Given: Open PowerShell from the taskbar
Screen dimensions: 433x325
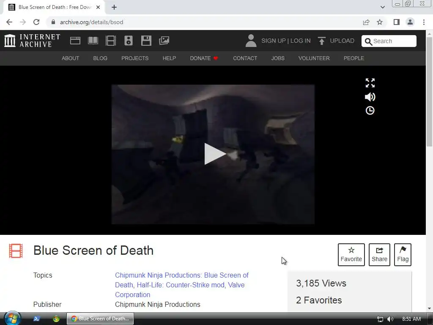Looking at the screenshot, I should (x=36, y=319).
